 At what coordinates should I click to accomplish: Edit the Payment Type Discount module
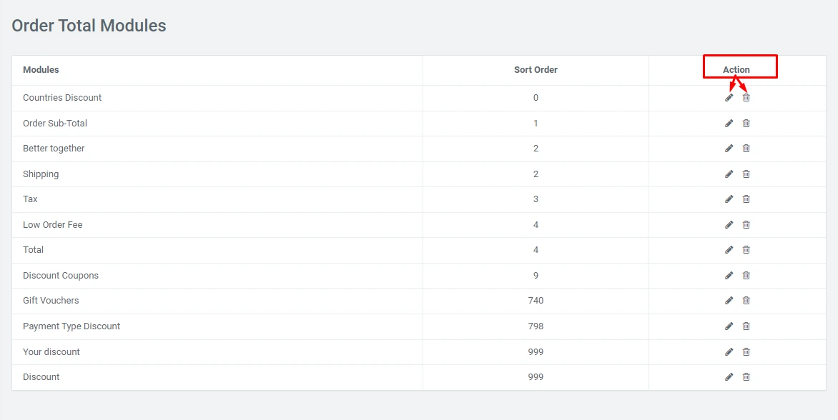pos(729,326)
